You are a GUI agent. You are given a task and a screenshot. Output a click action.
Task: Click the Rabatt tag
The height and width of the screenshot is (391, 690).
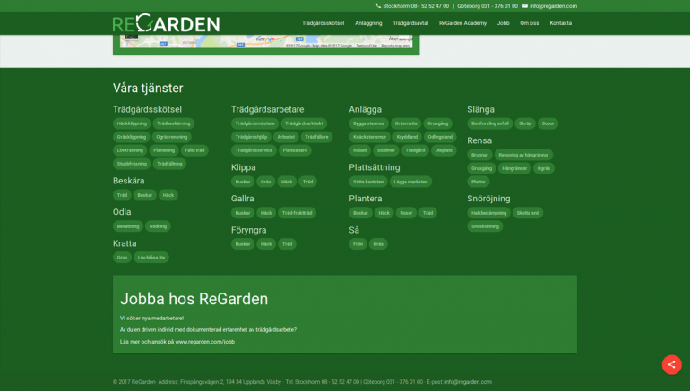coord(360,150)
